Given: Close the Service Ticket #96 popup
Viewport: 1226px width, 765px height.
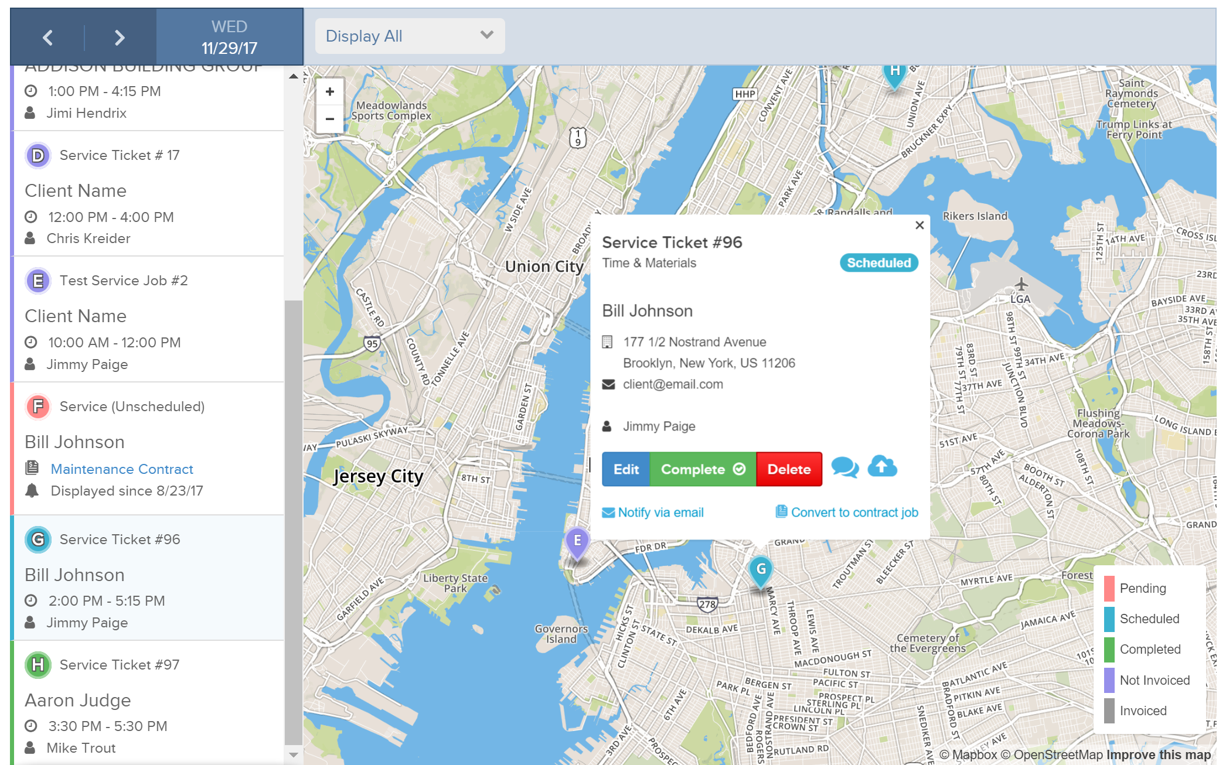Looking at the screenshot, I should (919, 225).
